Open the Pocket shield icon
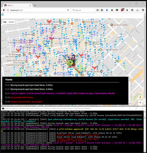 [x=117, y=10]
